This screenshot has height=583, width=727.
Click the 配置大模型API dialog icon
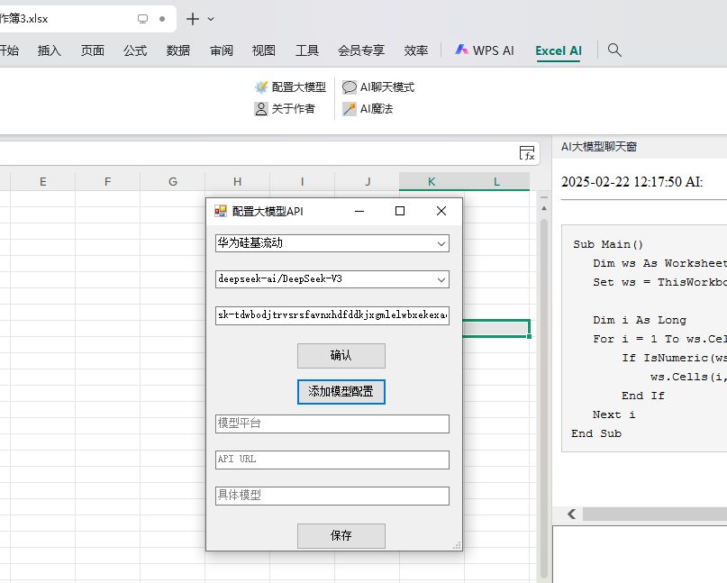[220, 212]
